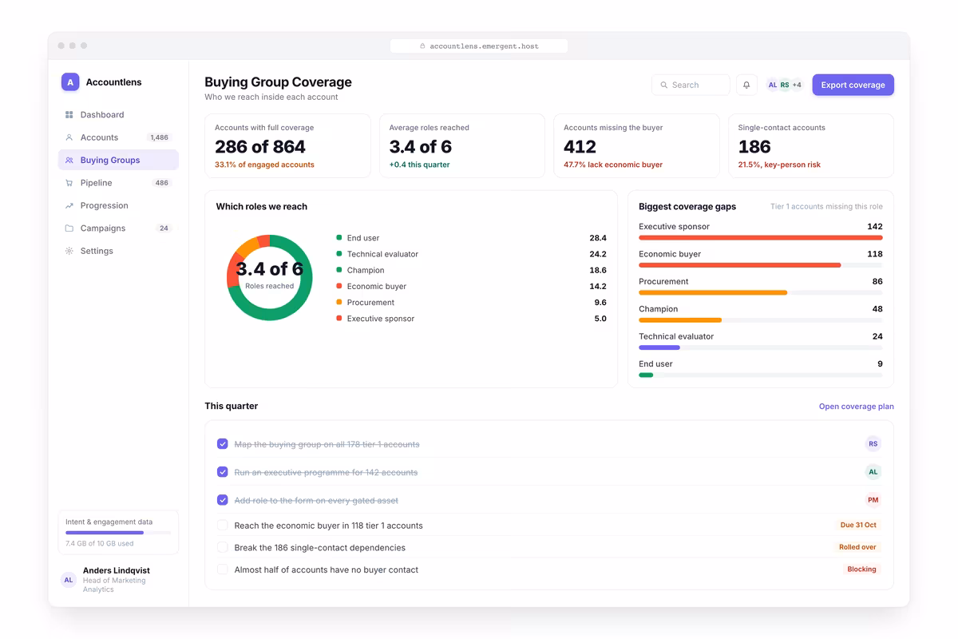Click the 'Rolled over' tag
This screenshot has height=639, width=958.
857,547
